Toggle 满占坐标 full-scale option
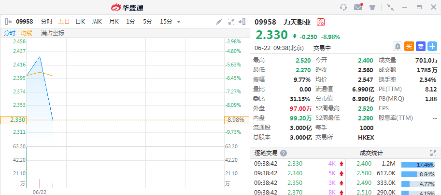 pyautogui.click(x=53, y=33)
